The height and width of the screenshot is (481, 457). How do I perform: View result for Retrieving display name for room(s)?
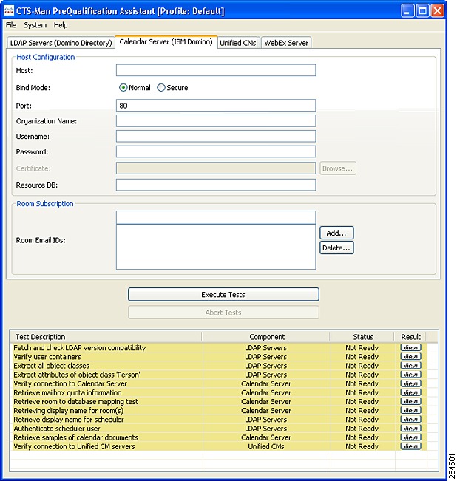[410, 411]
